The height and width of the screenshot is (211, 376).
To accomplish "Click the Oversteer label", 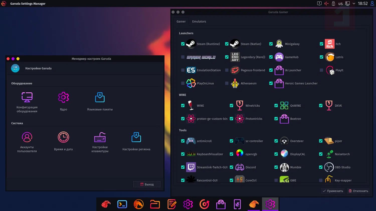I will pos(297,141).
